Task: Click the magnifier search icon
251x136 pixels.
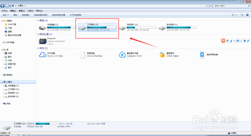Action: (249, 6)
